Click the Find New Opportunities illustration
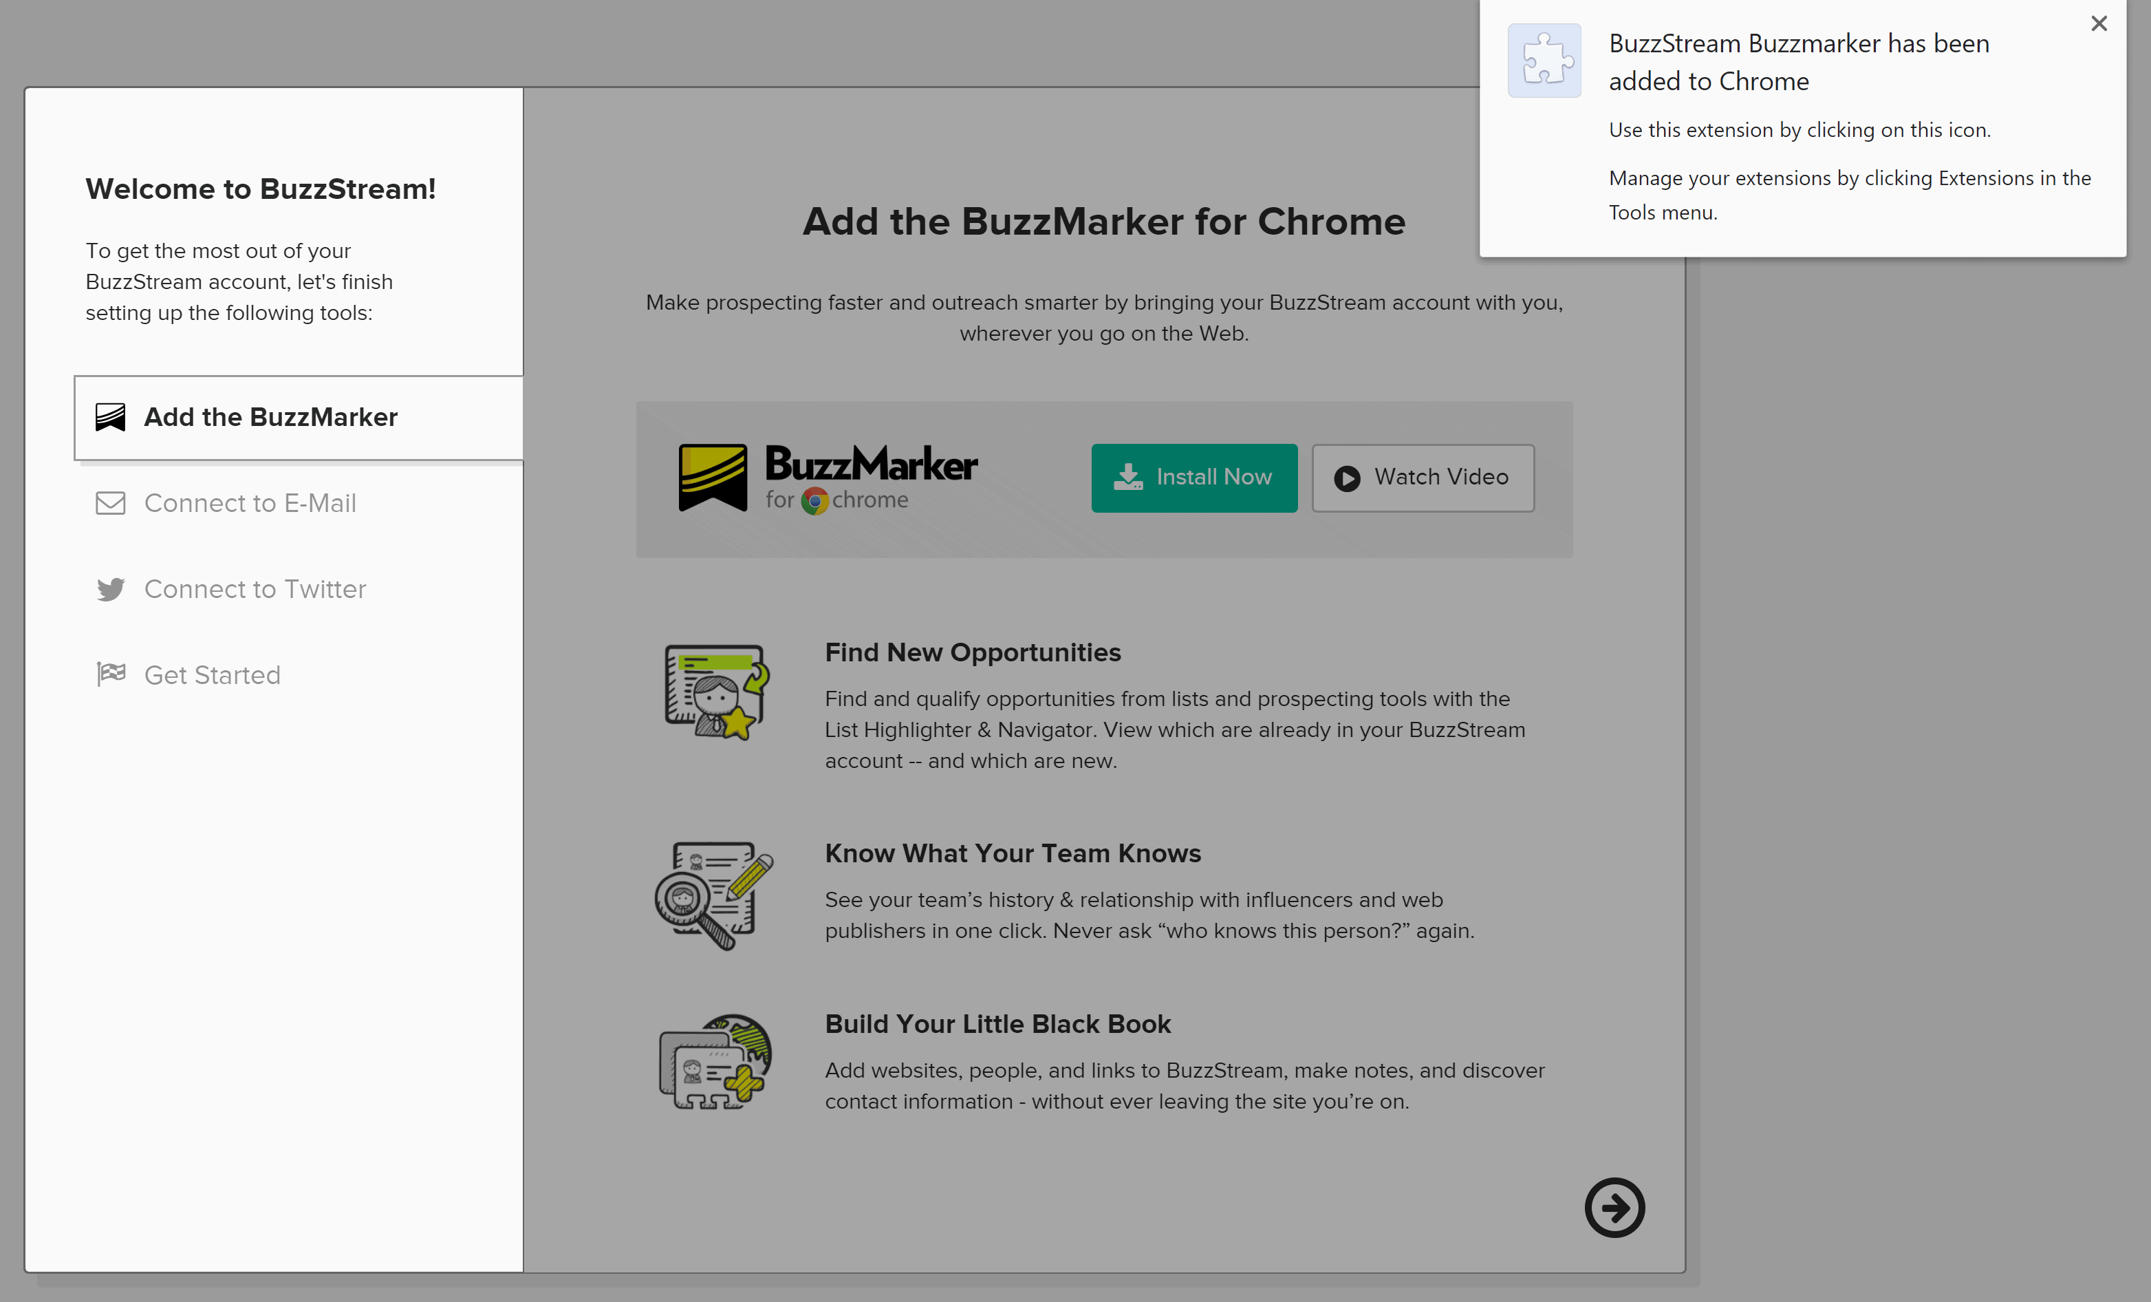Viewport: 2151px width, 1302px height. tap(717, 692)
